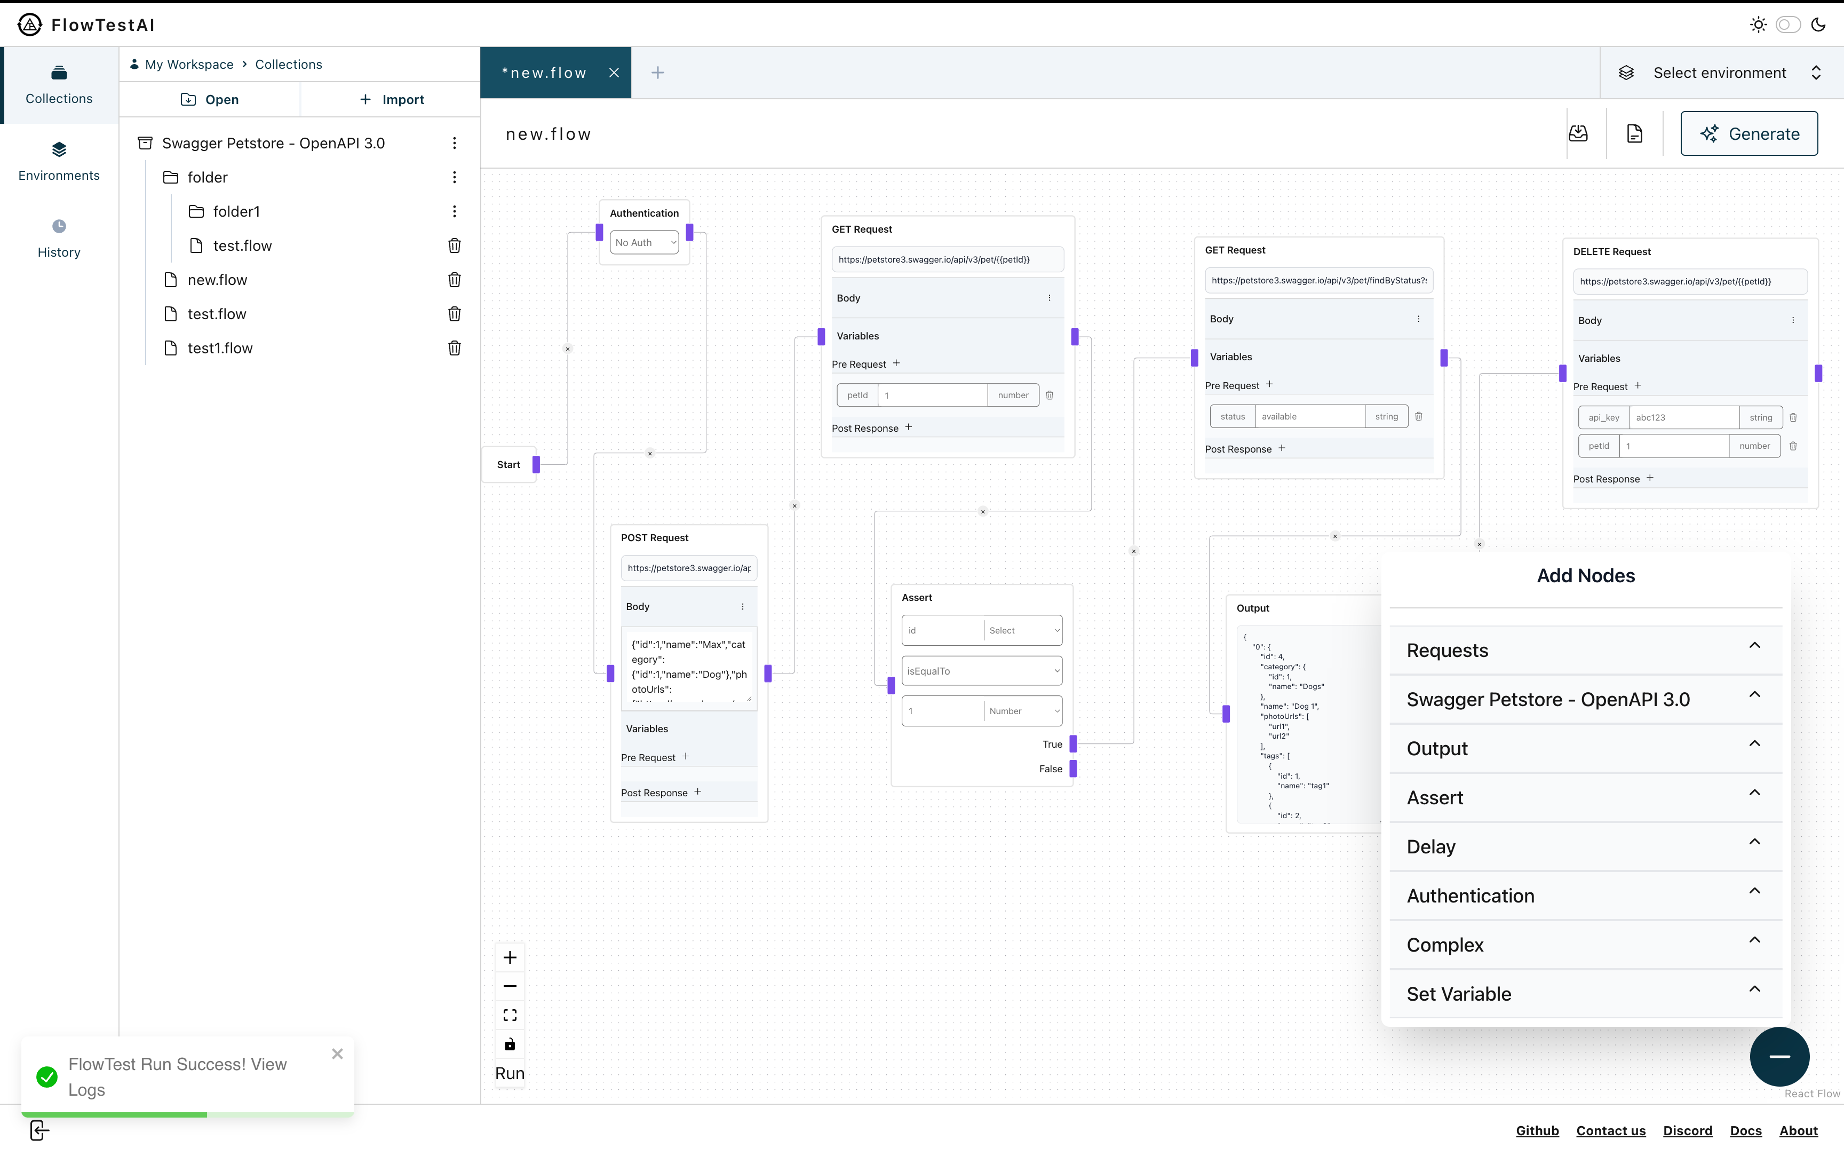Screen dimensions: 1844x1156
Task: Open Body options in POST Request node
Action: pyautogui.click(x=742, y=606)
